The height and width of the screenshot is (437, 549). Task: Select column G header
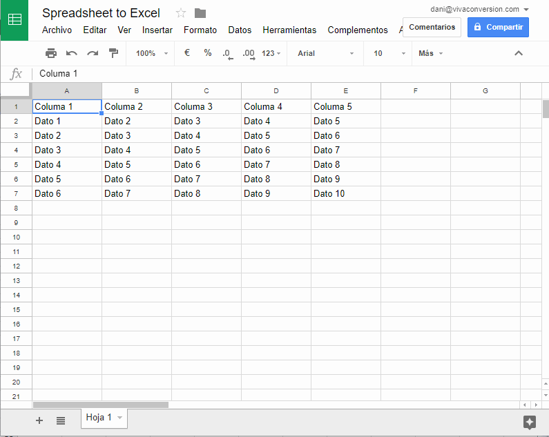click(485, 91)
